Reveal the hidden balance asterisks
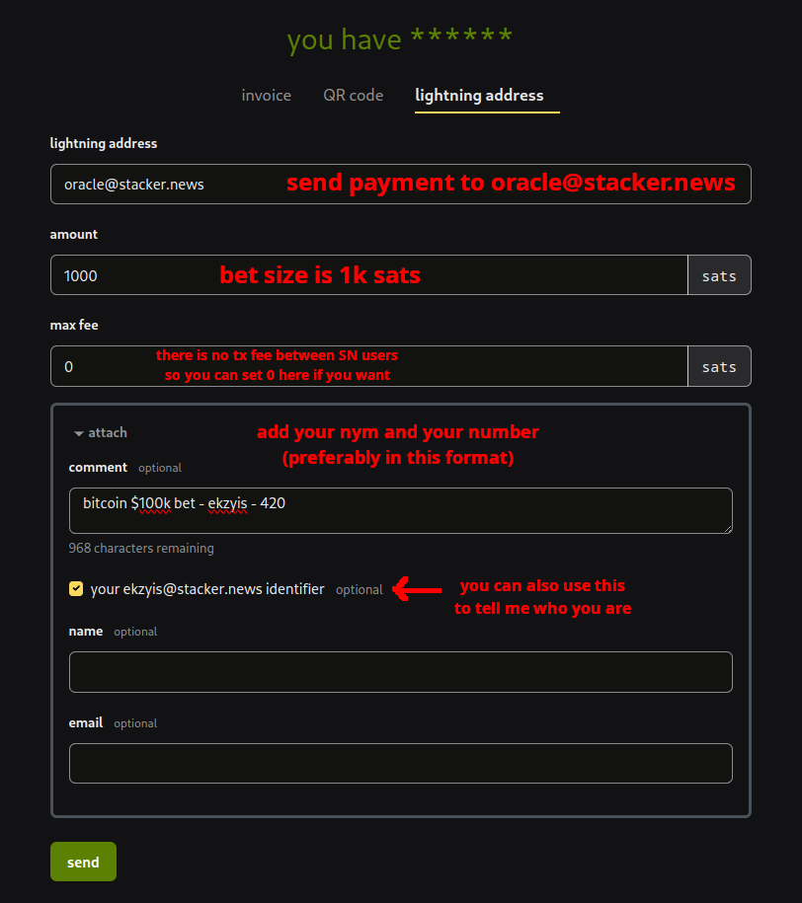 point(461,39)
